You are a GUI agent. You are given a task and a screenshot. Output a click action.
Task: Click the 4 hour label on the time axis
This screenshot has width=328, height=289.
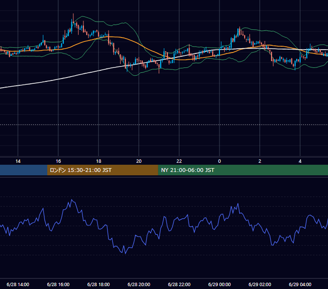(300, 161)
